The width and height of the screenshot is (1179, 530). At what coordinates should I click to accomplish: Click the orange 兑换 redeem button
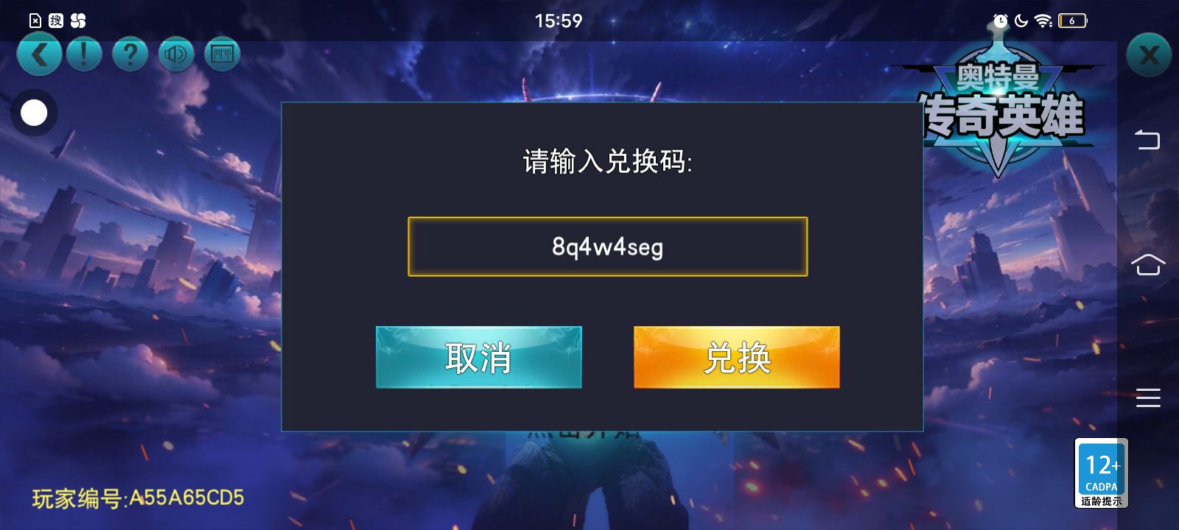tap(737, 357)
